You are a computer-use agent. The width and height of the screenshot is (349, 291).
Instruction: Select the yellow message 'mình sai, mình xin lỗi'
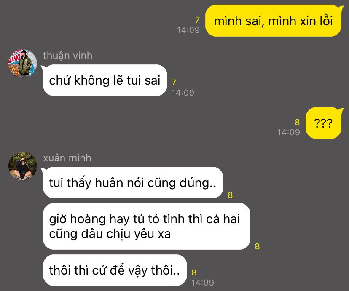[x=273, y=21]
